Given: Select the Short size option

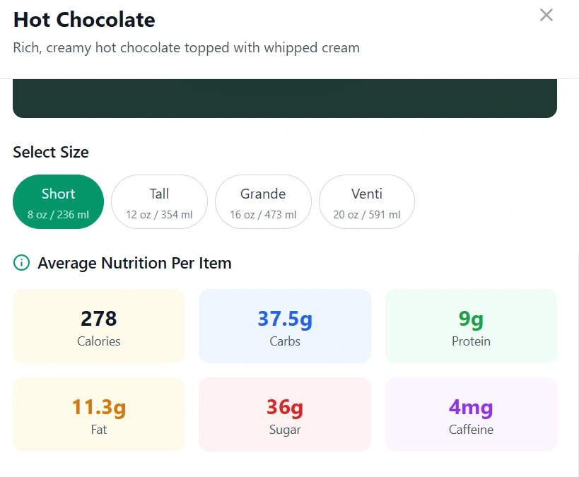Looking at the screenshot, I should [x=58, y=201].
